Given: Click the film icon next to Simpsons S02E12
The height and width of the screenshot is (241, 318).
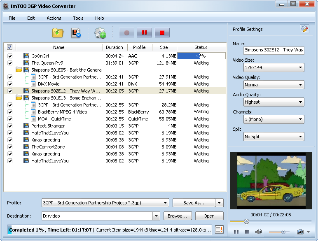Looking at the screenshot, I should [x=26, y=91].
